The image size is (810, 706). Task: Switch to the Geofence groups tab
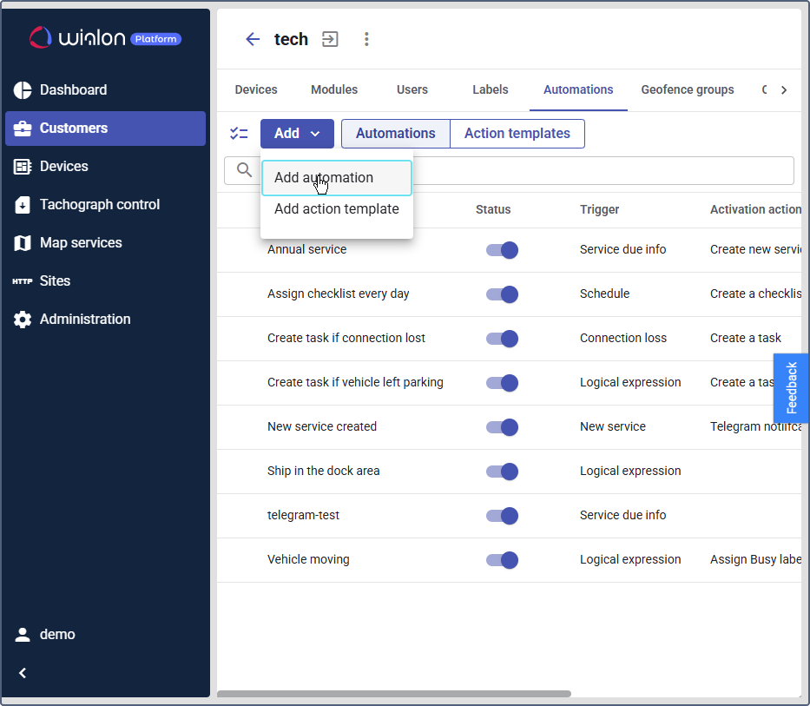(x=687, y=90)
